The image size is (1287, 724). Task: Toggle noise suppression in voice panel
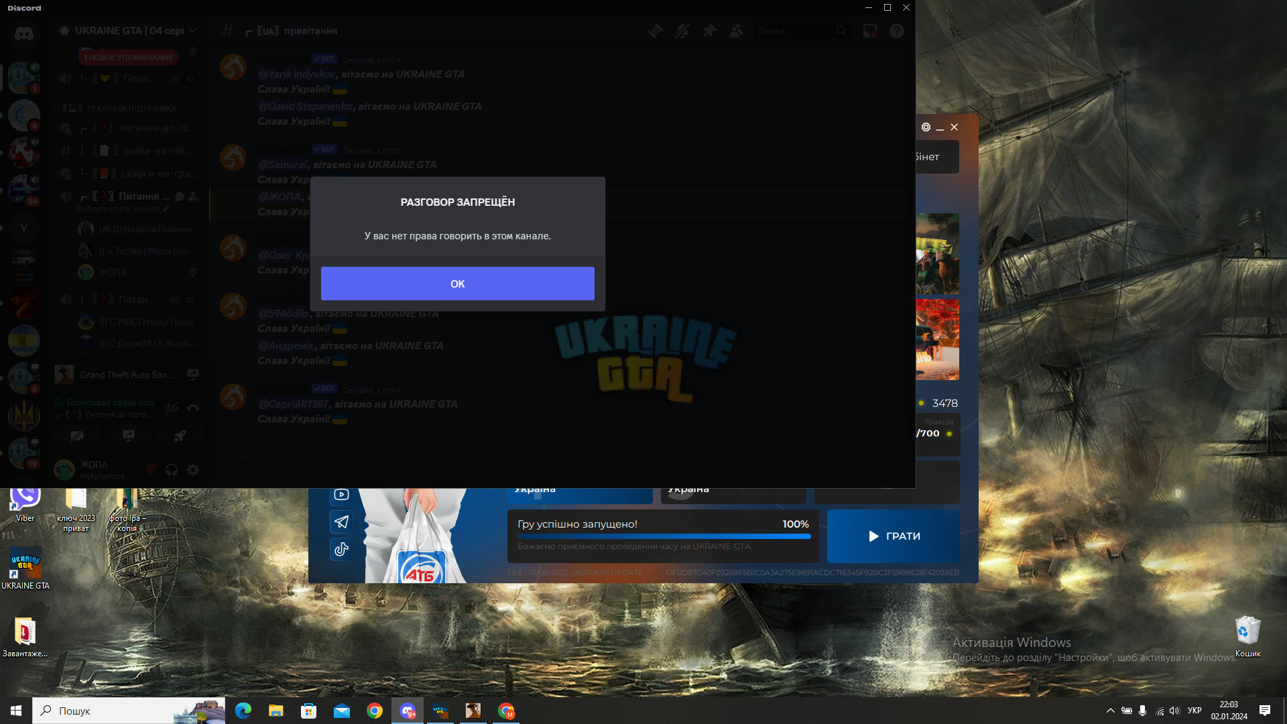click(x=172, y=408)
